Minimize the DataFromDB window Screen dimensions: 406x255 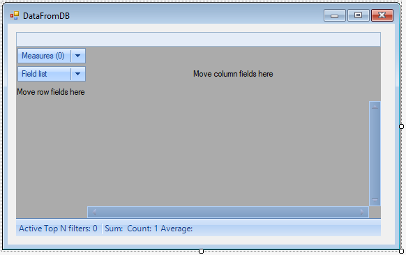(x=335, y=15)
